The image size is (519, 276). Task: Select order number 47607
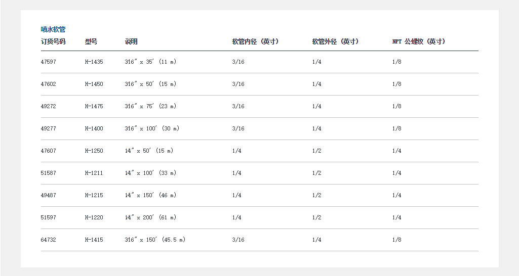point(49,151)
